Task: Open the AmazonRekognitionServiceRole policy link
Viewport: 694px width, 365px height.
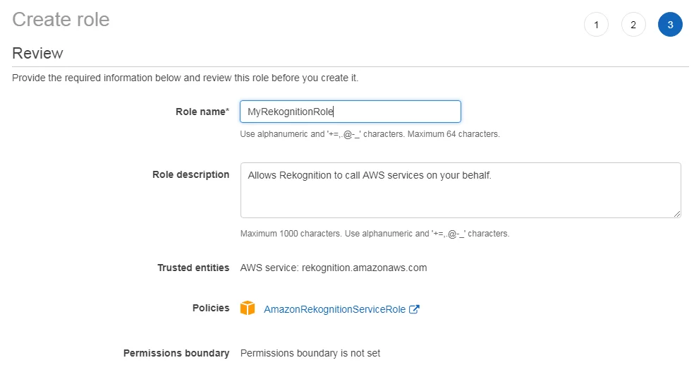Action: [x=334, y=309]
